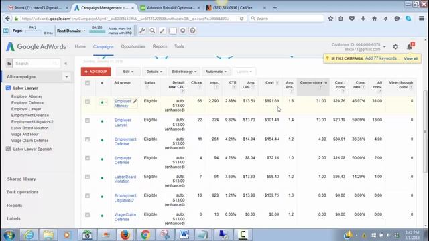Viewport: 429px width, 241px height.
Task: Open the Tools tab
Action: (179, 46)
